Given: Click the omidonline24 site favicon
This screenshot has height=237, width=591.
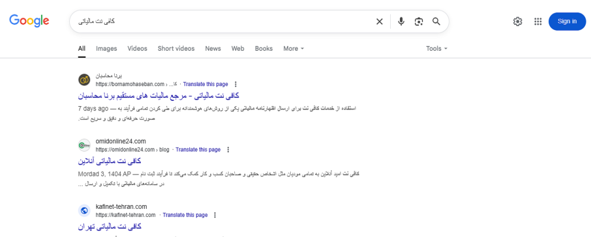Looking at the screenshot, I should (x=84, y=145).
